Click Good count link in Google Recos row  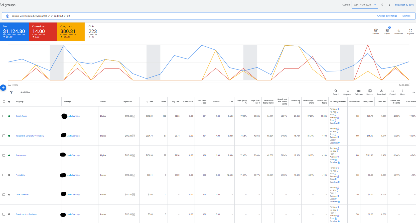(335, 120)
